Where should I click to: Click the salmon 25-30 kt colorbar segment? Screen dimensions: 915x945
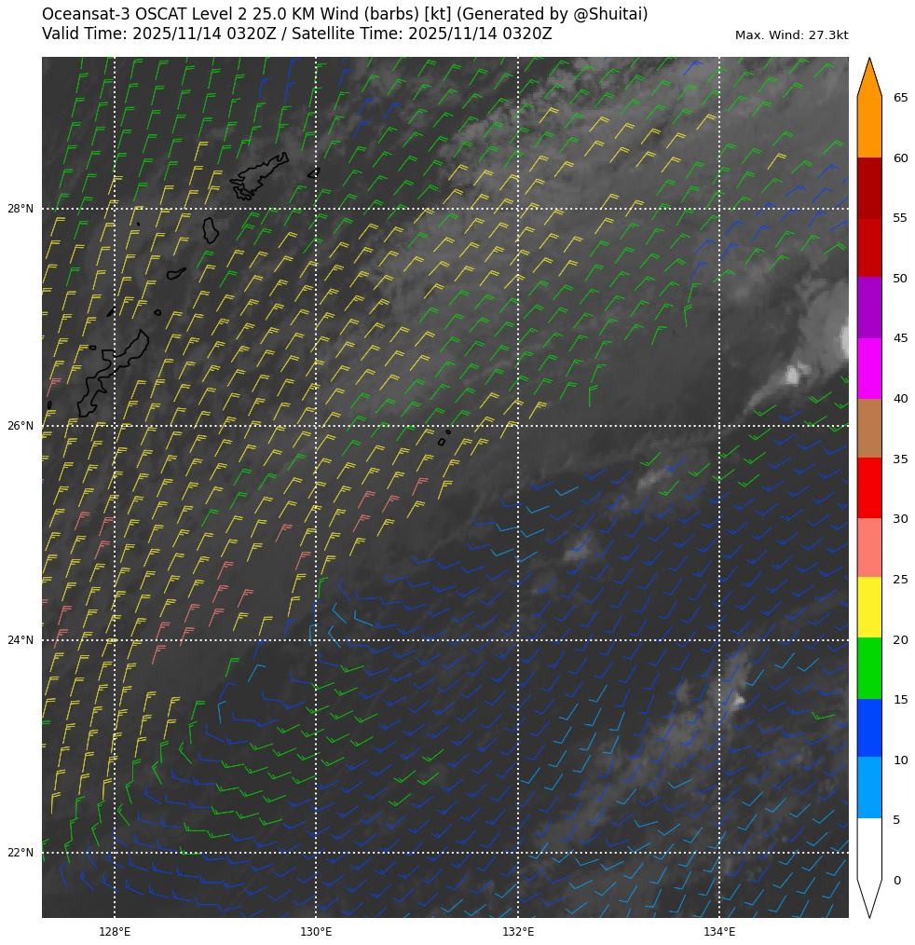click(868, 548)
